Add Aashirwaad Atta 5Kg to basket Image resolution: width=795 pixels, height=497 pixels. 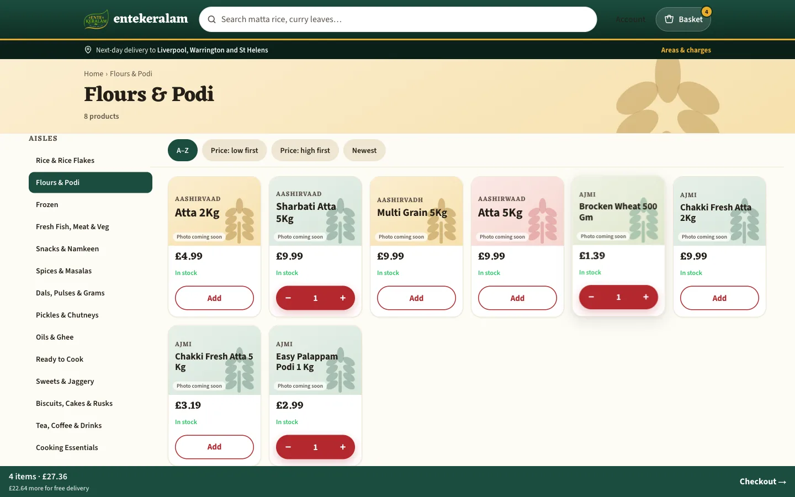click(517, 298)
